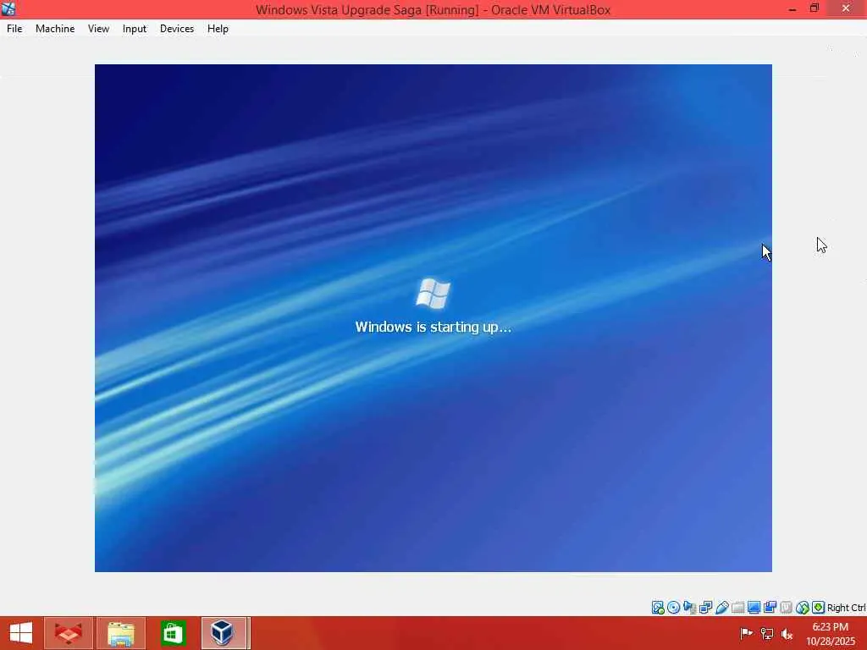The width and height of the screenshot is (867, 650).
Task: Click the recording status indicator icon
Action: click(x=770, y=608)
